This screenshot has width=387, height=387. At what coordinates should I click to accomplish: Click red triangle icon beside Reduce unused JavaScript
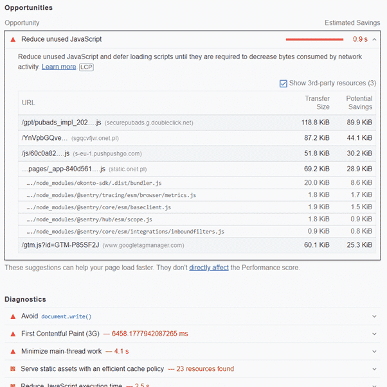pos(13,40)
